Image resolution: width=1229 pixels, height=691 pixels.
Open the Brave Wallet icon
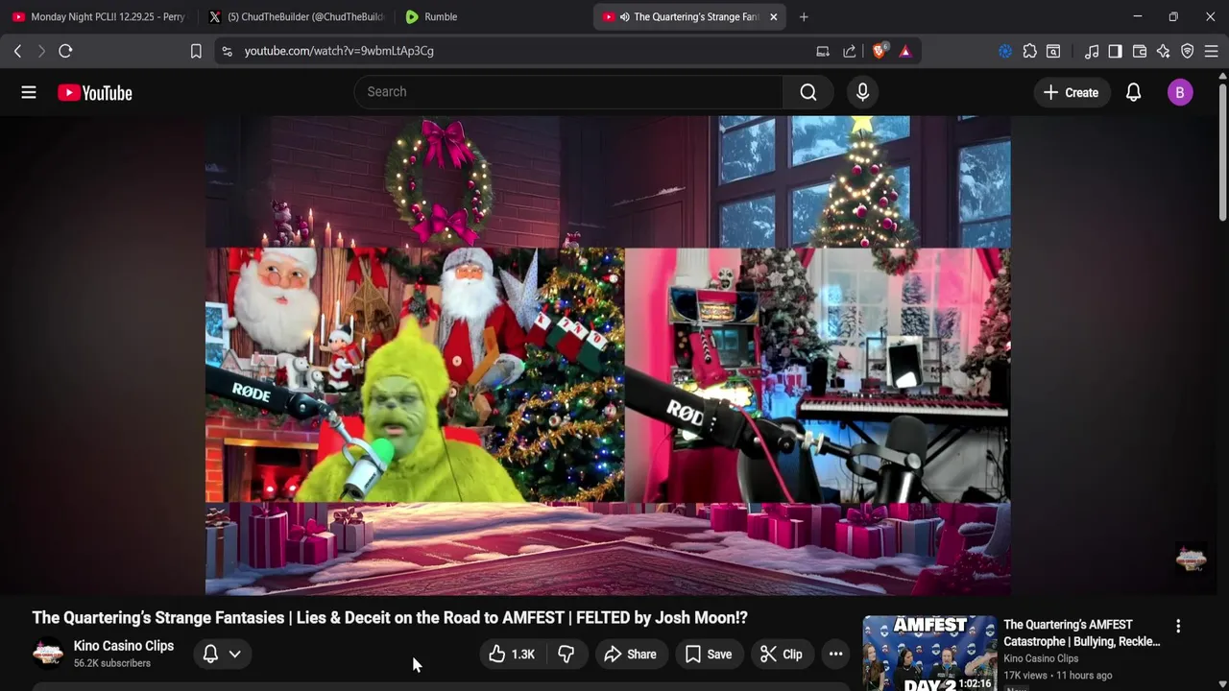[x=1140, y=51]
